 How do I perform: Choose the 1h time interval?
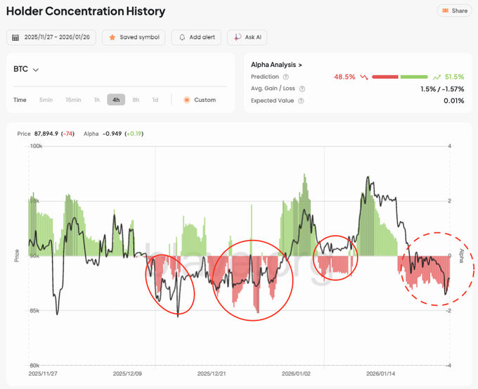coord(97,100)
